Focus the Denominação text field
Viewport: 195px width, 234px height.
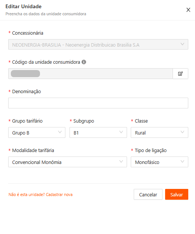(98, 103)
